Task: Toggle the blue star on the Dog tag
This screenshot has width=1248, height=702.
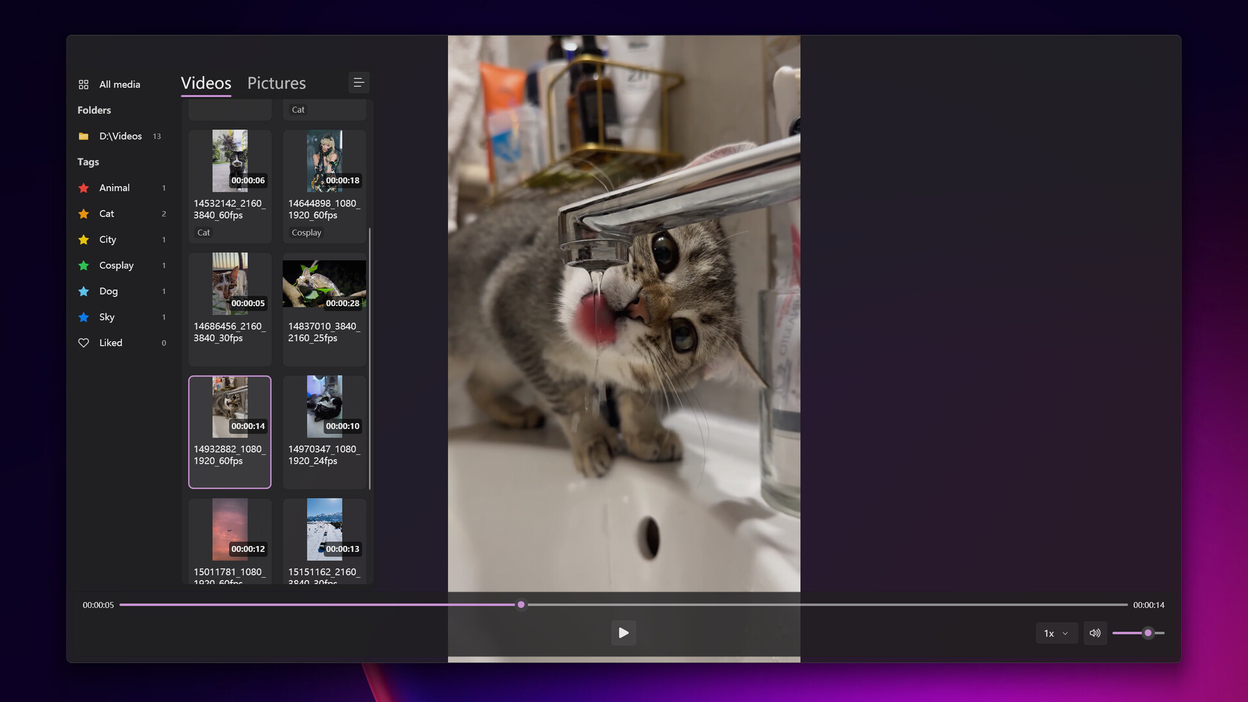Action: pyautogui.click(x=84, y=291)
